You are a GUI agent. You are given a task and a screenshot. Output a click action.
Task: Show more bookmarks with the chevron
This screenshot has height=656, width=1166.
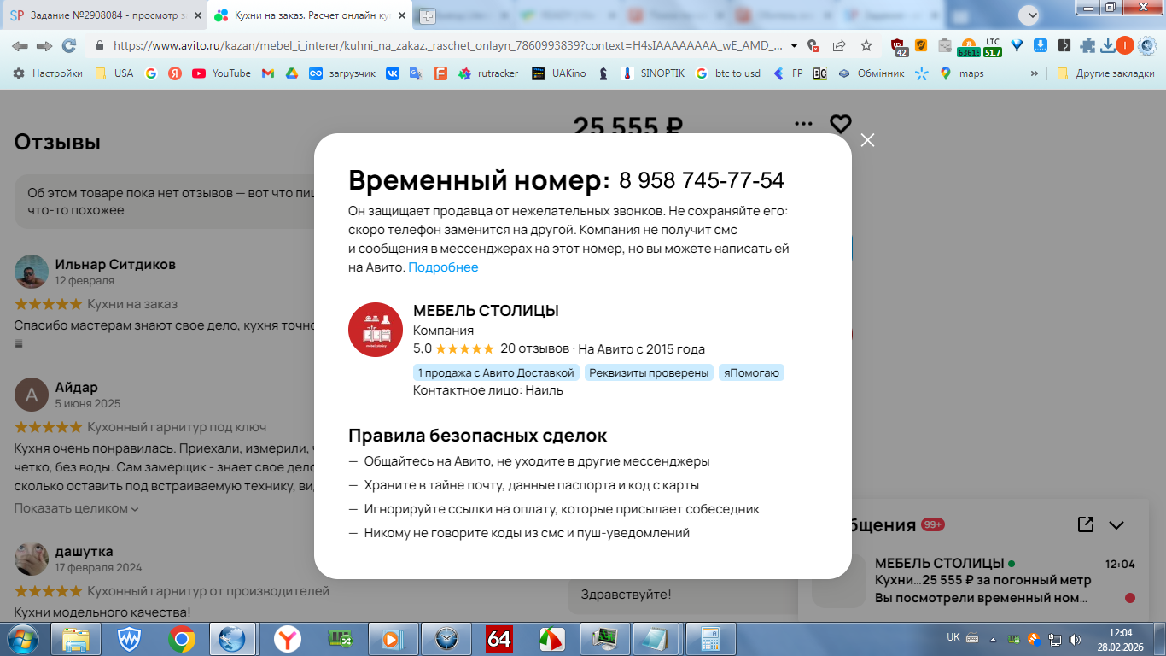[1035, 73]
